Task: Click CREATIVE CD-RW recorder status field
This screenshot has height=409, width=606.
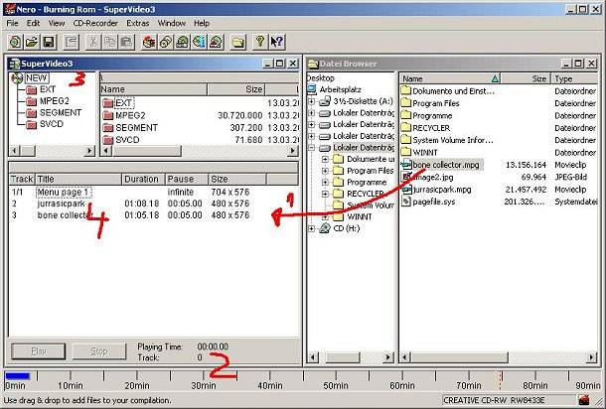Action: (x=509, y=400)
